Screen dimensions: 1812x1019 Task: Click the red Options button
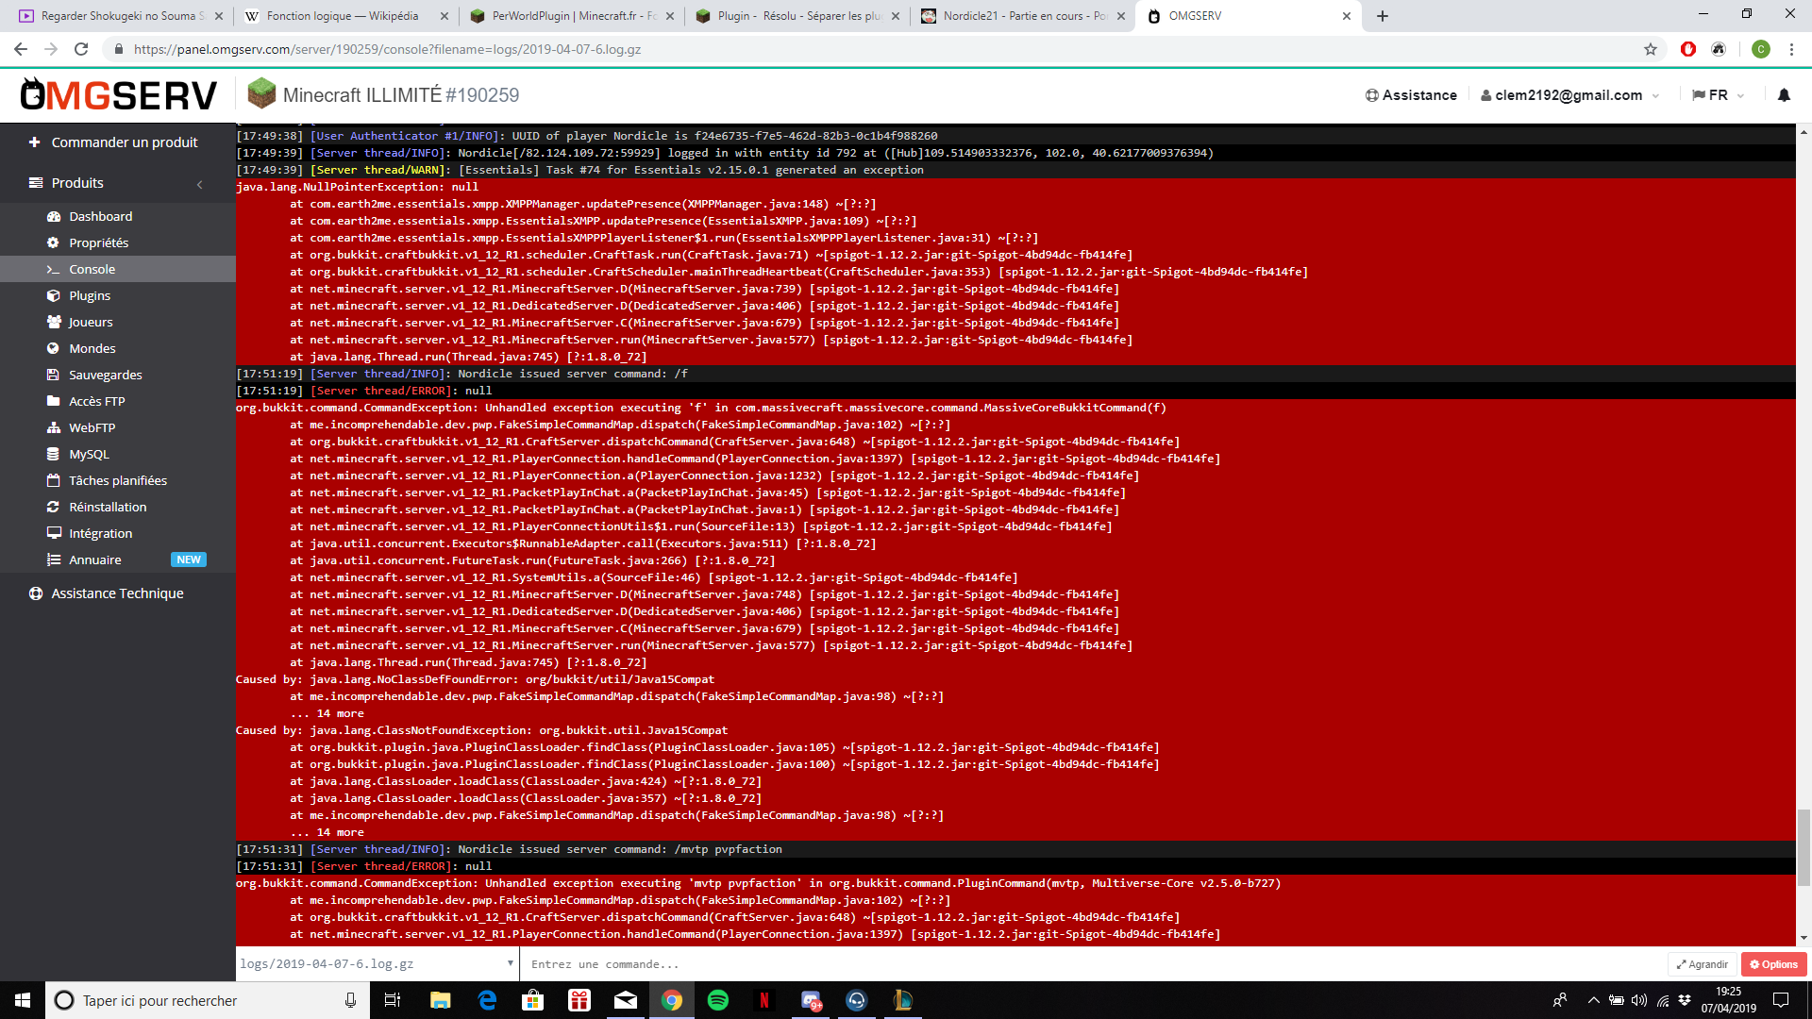(1774, 964)
